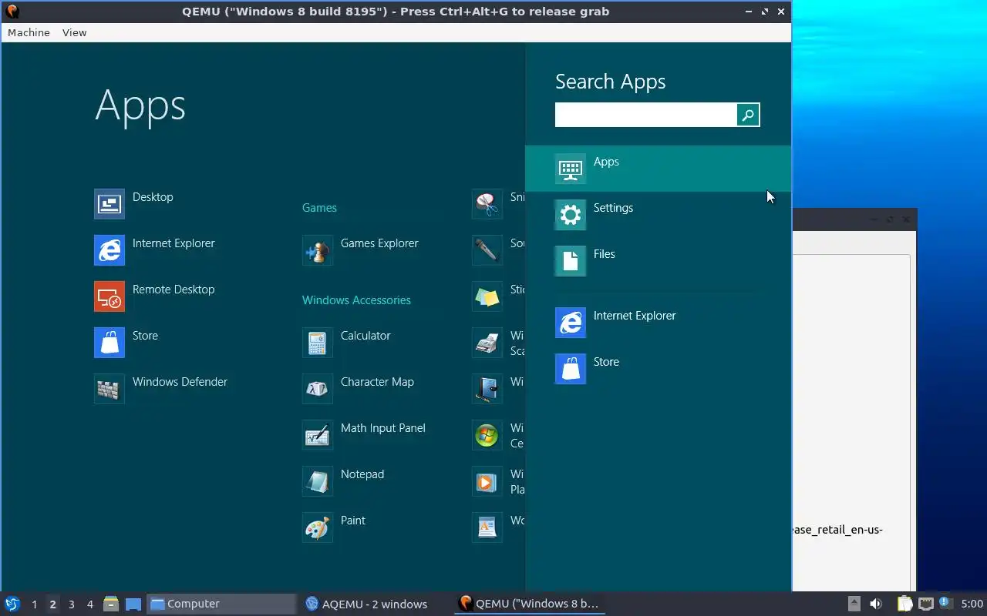The image size is (987, 616).
Task: Click the blue show desktop icon
Action: 133,604
